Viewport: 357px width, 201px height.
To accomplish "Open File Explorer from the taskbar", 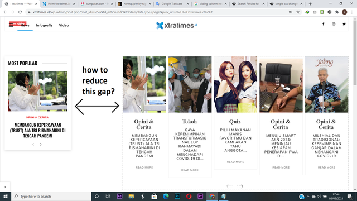I will [131, 196].
